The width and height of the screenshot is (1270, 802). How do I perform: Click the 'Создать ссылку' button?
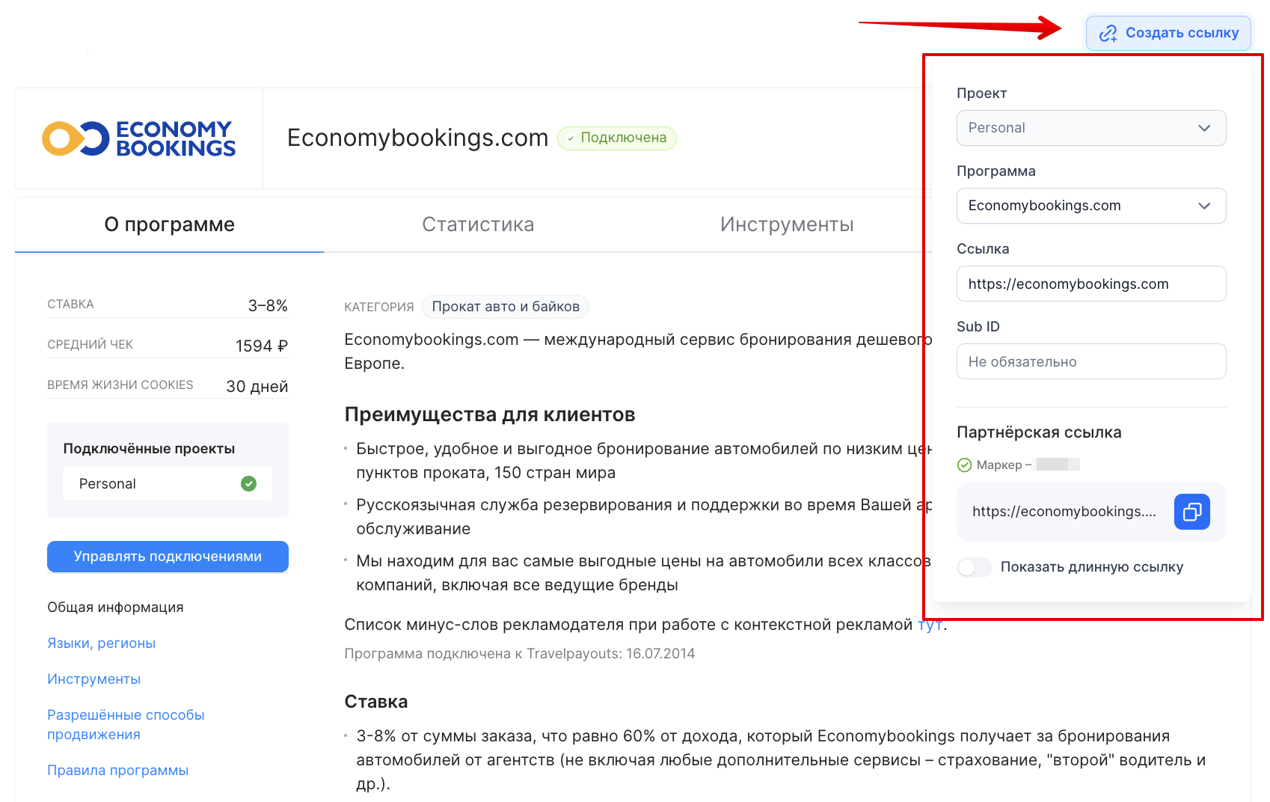[1168, 33]
